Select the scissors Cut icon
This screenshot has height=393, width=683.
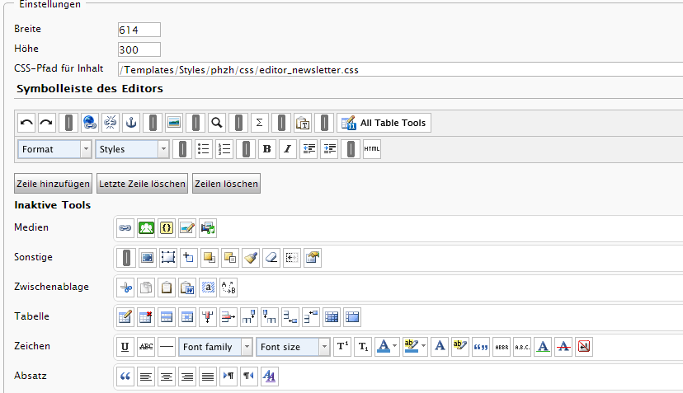(125, 288)
